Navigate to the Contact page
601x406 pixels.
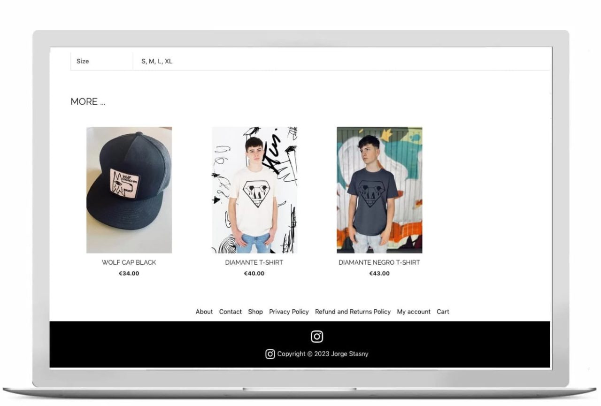pyautogui.click(x=230, y=312)
